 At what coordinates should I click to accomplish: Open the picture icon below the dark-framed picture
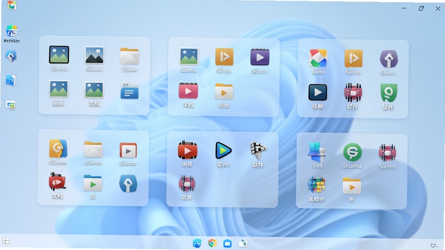point(58,89)
